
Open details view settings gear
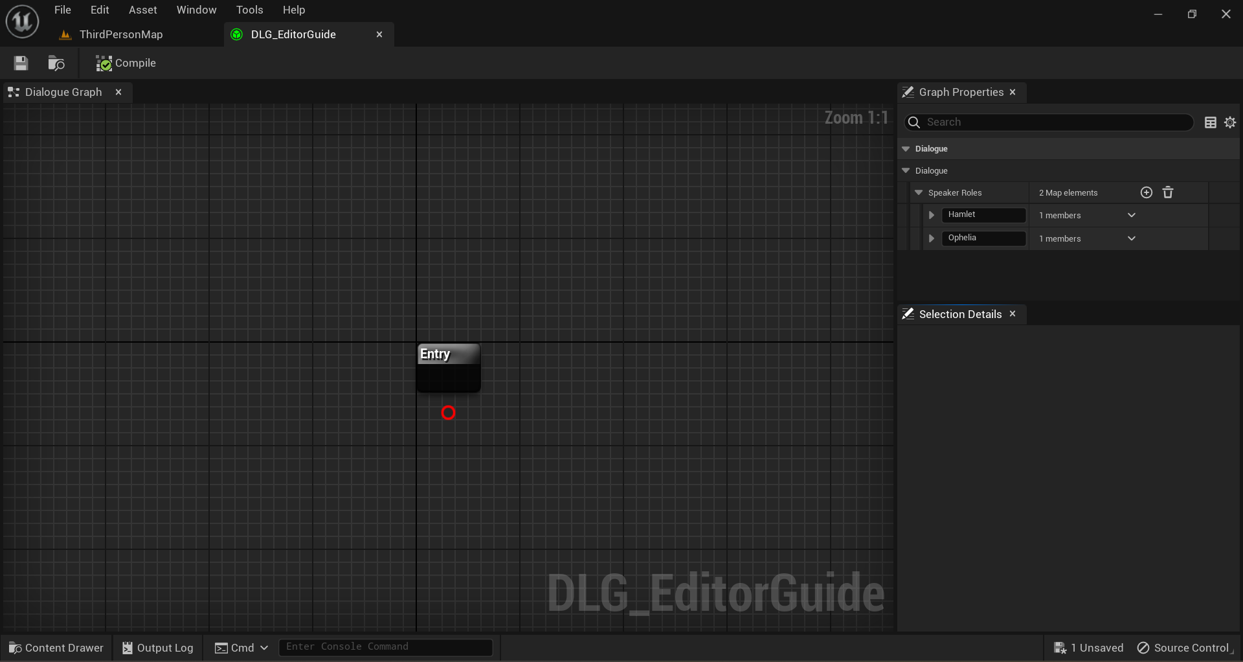pos(1230,122)
